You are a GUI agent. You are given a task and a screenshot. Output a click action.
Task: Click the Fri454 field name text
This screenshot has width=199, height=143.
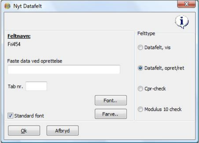14,44
